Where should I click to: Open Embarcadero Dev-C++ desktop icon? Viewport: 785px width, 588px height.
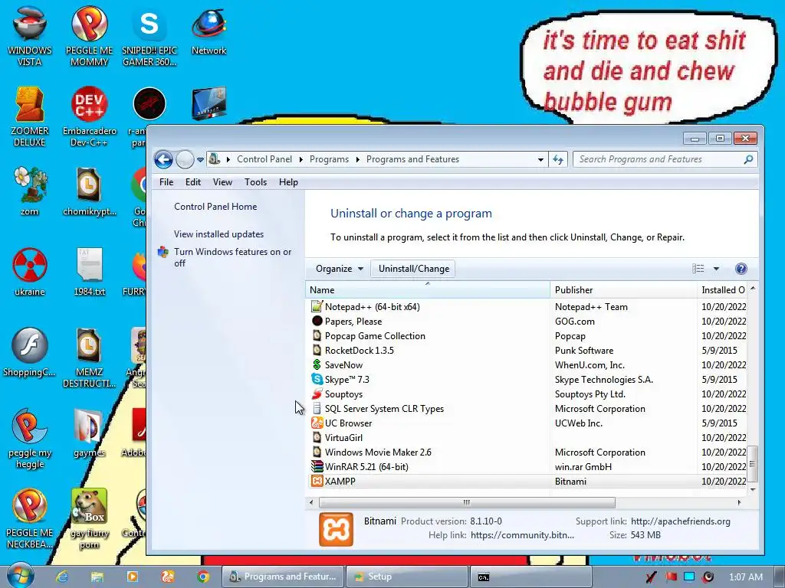point(89,117)
